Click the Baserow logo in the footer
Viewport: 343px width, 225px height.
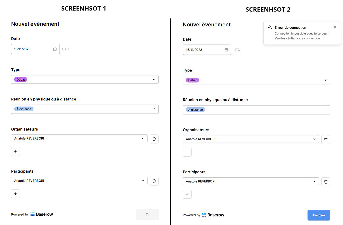(x=42, y=214)
